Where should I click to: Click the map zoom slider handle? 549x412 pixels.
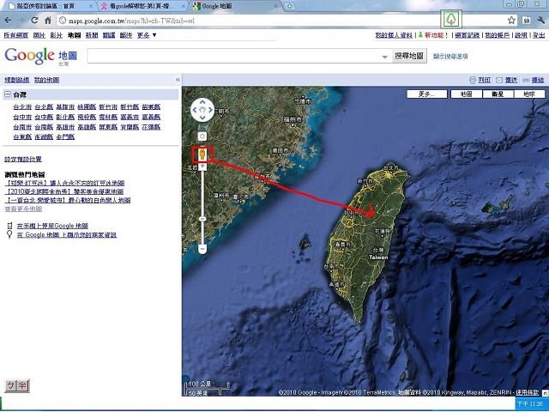click(x=202, y=219)
